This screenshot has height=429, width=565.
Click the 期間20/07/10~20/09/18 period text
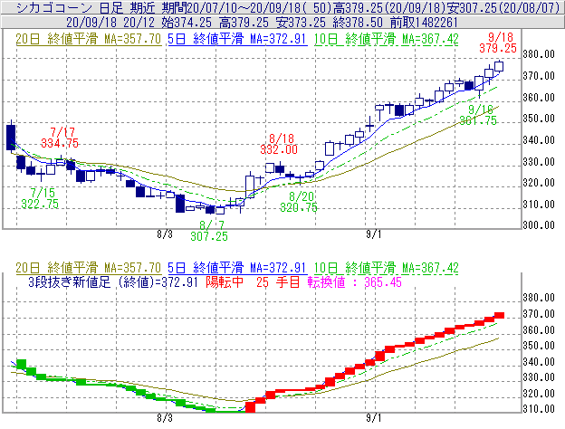pyautogui.click(x=231, y=7)
